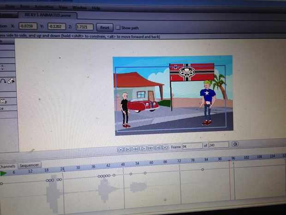Screen dimensions: 286x215
Task: Toggle the audio speaker icon beside frame count
Action: 235,144
